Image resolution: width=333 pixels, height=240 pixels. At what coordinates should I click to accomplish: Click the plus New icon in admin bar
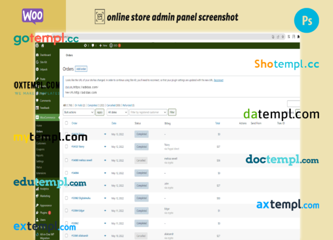[100, 46]
